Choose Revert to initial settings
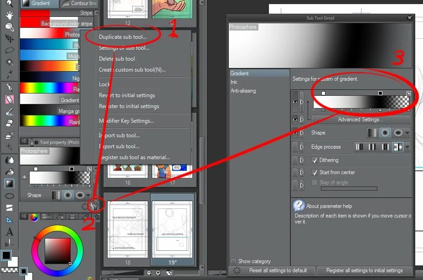Image resolution: width=423 pixels, height=280 pixels. point(127,95)
